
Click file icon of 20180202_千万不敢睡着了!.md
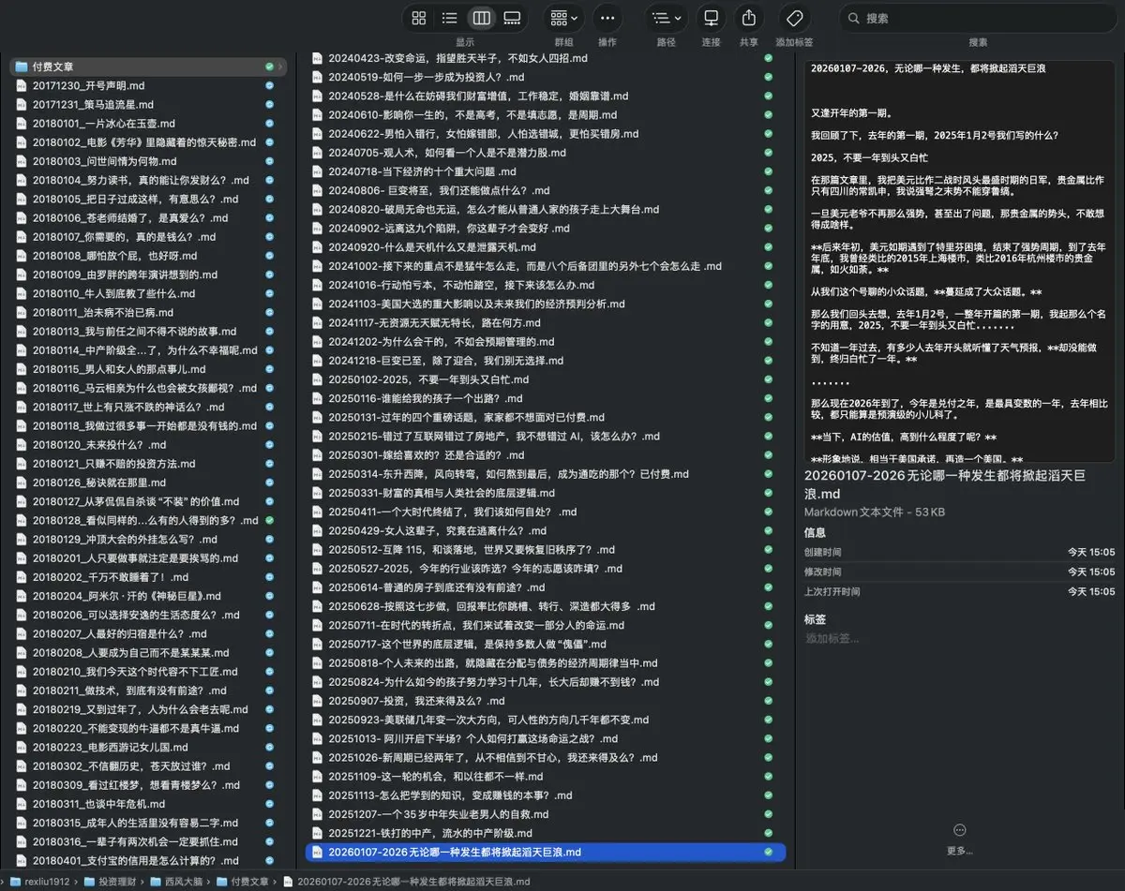tap(21, 577)
